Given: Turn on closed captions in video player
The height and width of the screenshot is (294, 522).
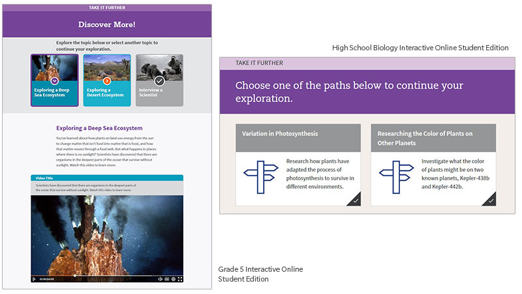Looking at the screenshot, I should [167, 279].
